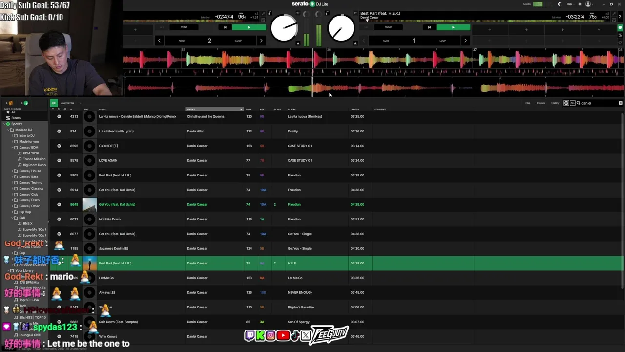Screen dimensions: 625x352
Task: Decrease right deck loop size
Action: coord(363,41)
